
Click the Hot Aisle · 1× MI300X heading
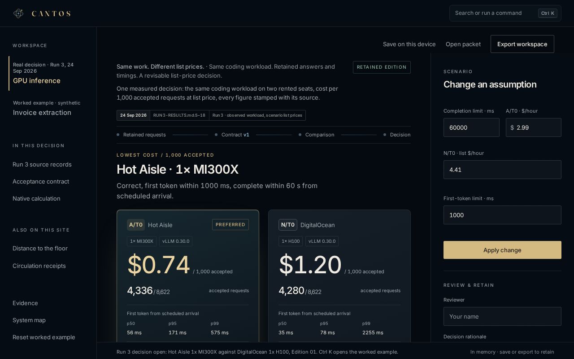(x=178, y=169)
